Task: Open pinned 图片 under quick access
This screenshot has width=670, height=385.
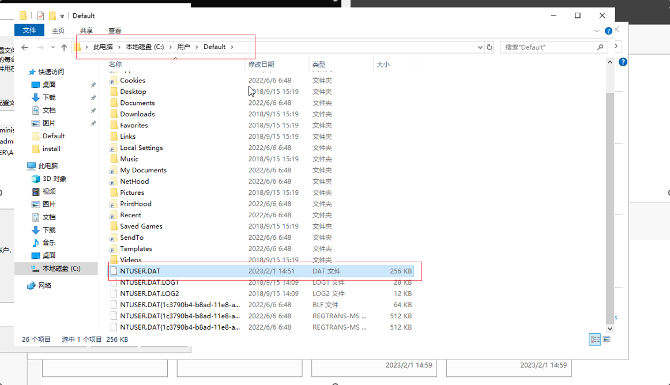Action: click(x=48, y=123)
